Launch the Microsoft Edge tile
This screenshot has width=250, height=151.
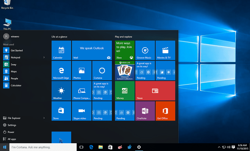[61, 70]
